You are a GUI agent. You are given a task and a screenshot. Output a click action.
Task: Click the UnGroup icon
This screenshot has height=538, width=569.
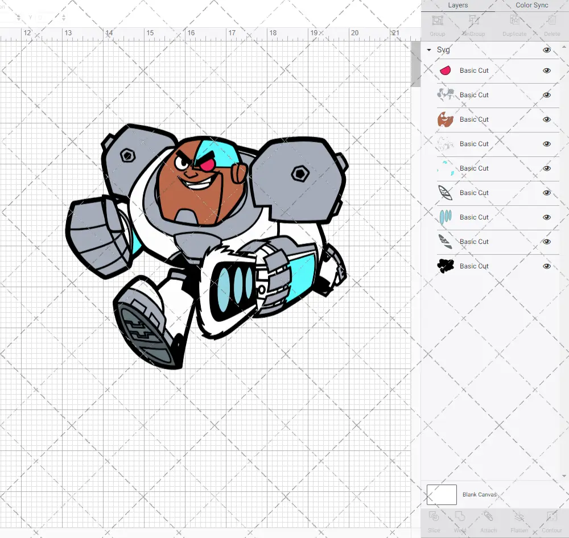(474, 20)
